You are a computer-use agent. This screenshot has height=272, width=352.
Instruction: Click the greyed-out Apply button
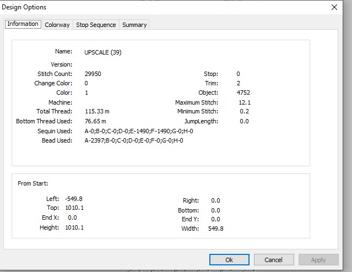(x=318, y=260)
